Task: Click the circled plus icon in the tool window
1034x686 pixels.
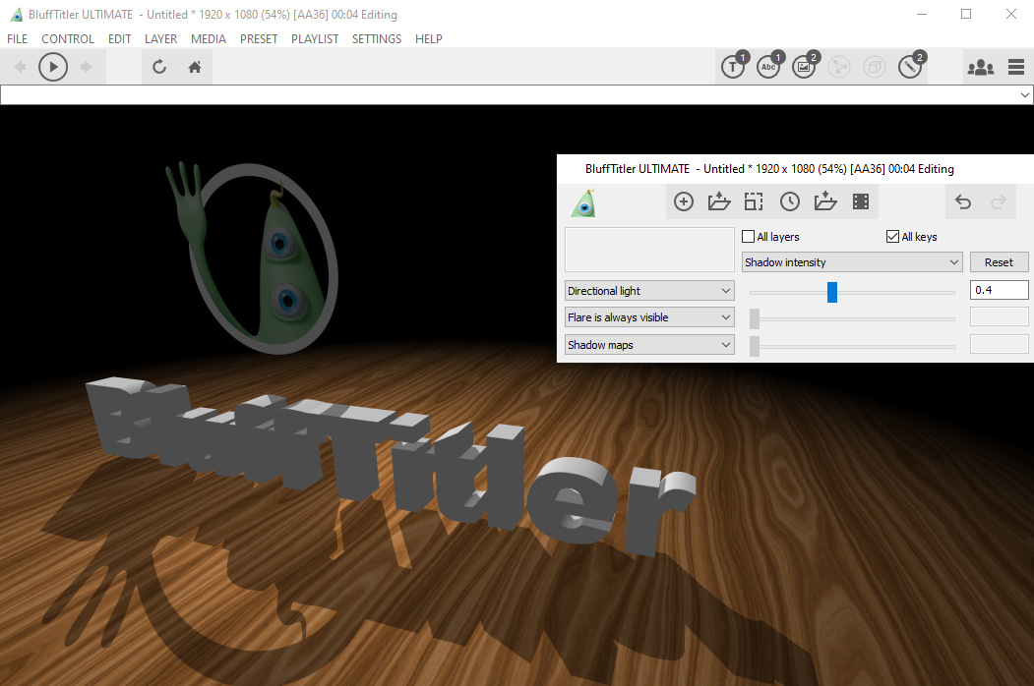Action: coord(684,201)
